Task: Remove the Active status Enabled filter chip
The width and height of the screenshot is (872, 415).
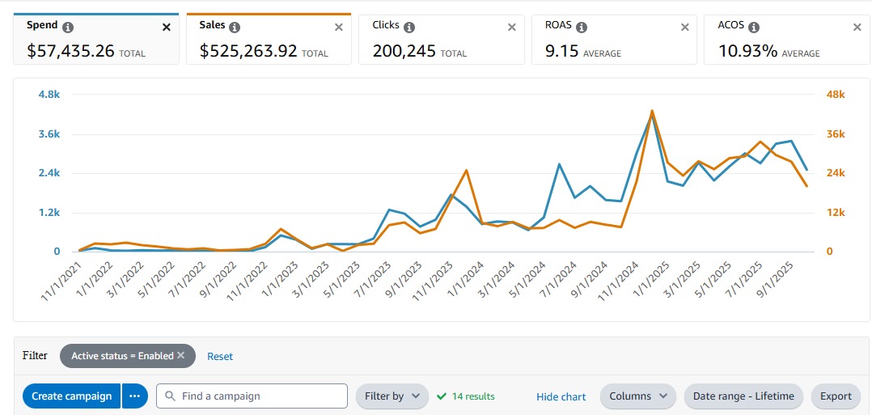Action: [x=181, y=355]
